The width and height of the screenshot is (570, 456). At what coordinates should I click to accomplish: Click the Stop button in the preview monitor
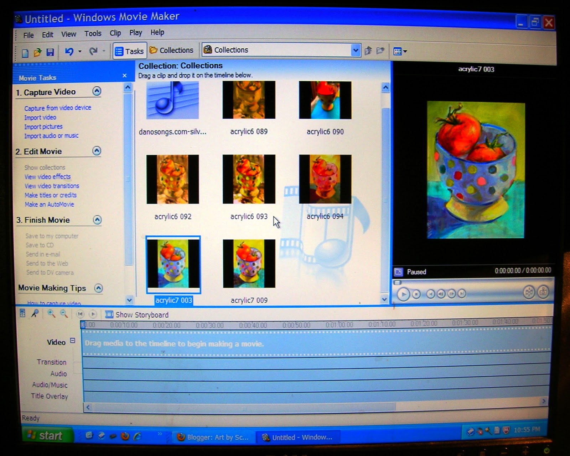(416, 294)
